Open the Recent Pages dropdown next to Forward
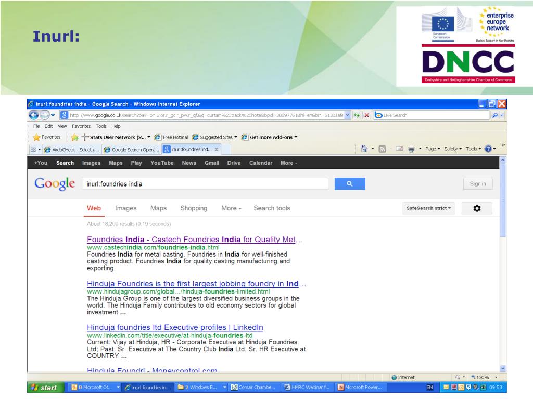 [x=53, y=115]
